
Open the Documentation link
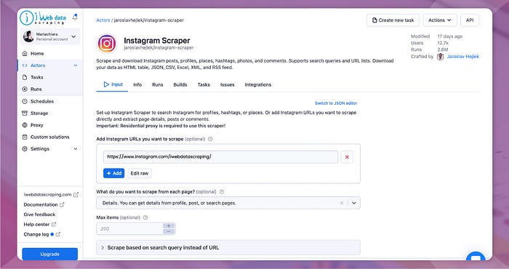41,204
